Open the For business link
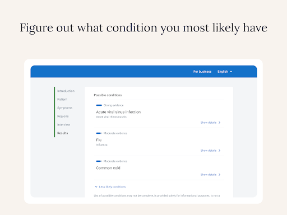 202,72
